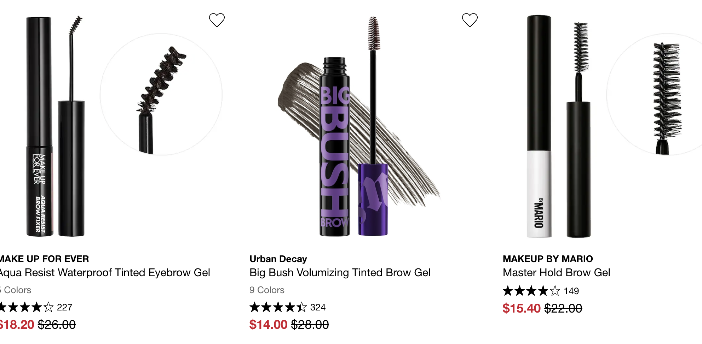The height and width of the screenshot is (344, 702).
Task: Click the Urban Decay brand name
Action: click(x=278, y=259)
